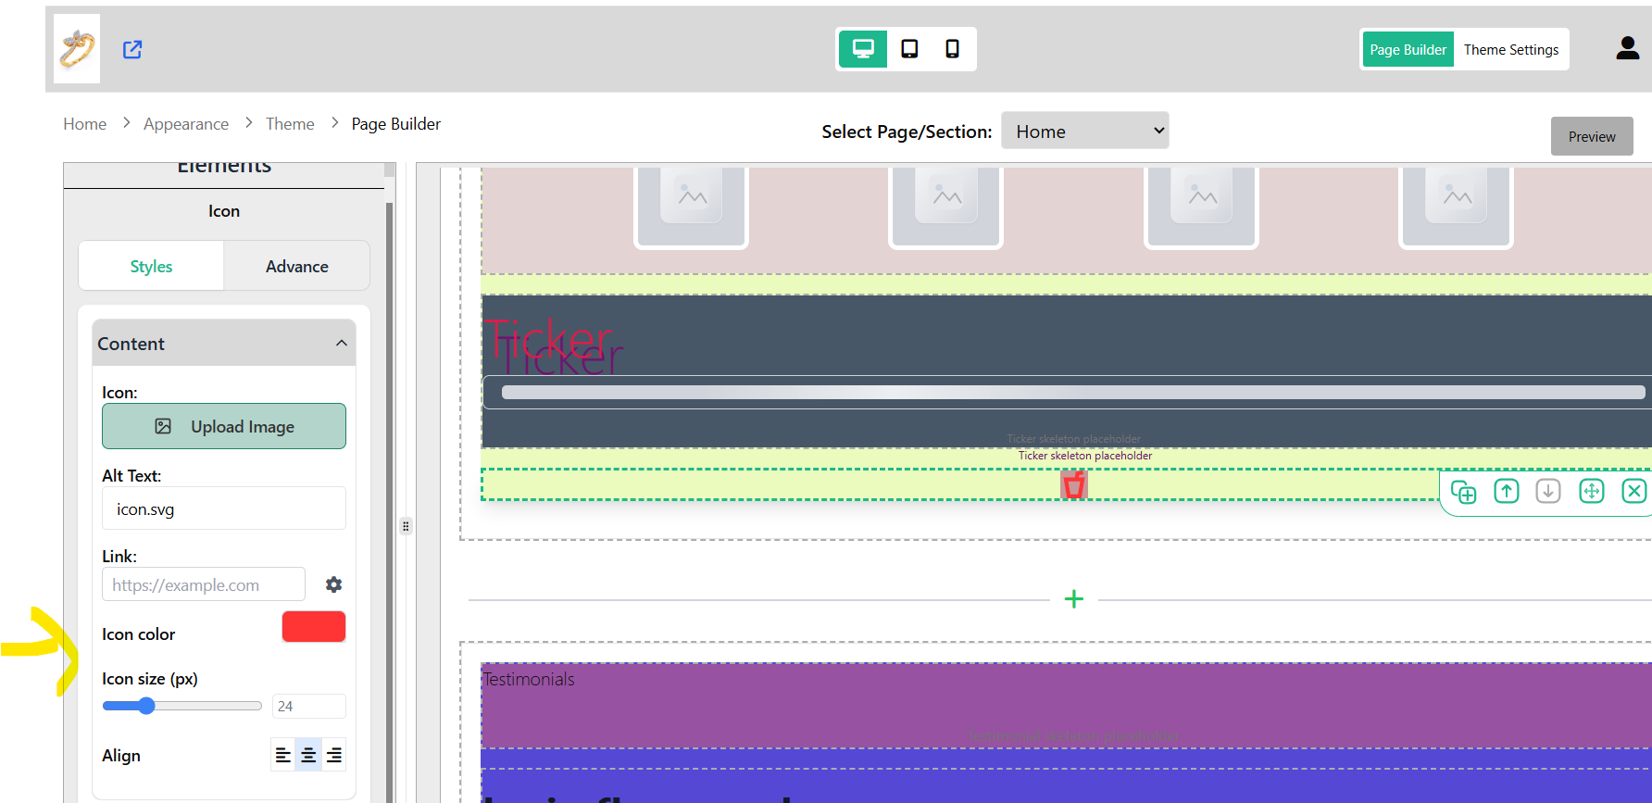
Task: Collapse the Content section
Action: coord(224,344)
